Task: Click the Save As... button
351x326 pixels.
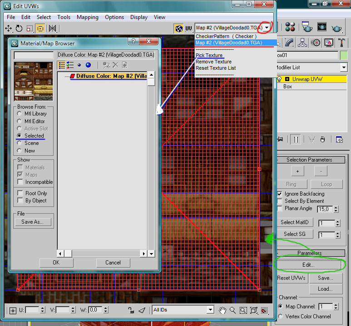Action: [33, 222]
